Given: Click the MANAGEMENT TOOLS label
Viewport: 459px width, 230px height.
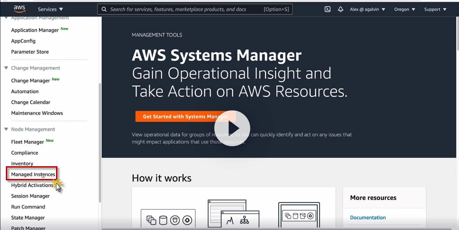Looking at the screenshot, I should [x=157, y=35].
